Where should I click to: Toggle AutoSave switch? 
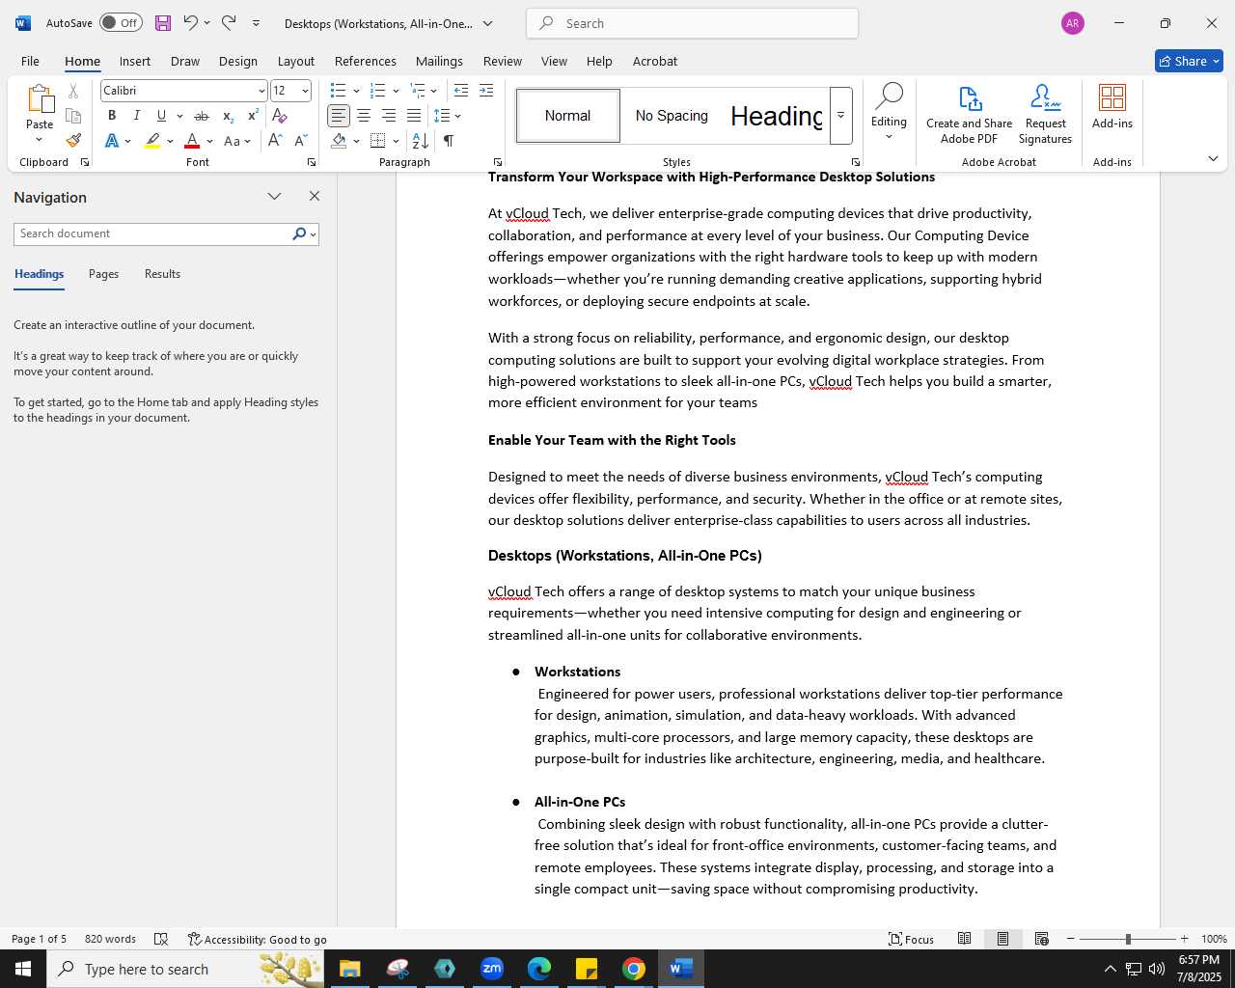(x=121, y=23)
